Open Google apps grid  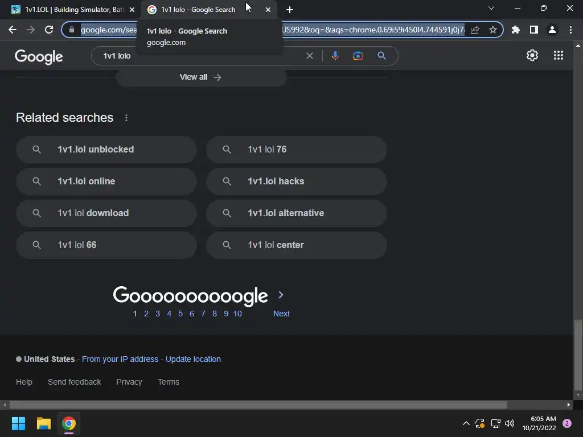558,55
